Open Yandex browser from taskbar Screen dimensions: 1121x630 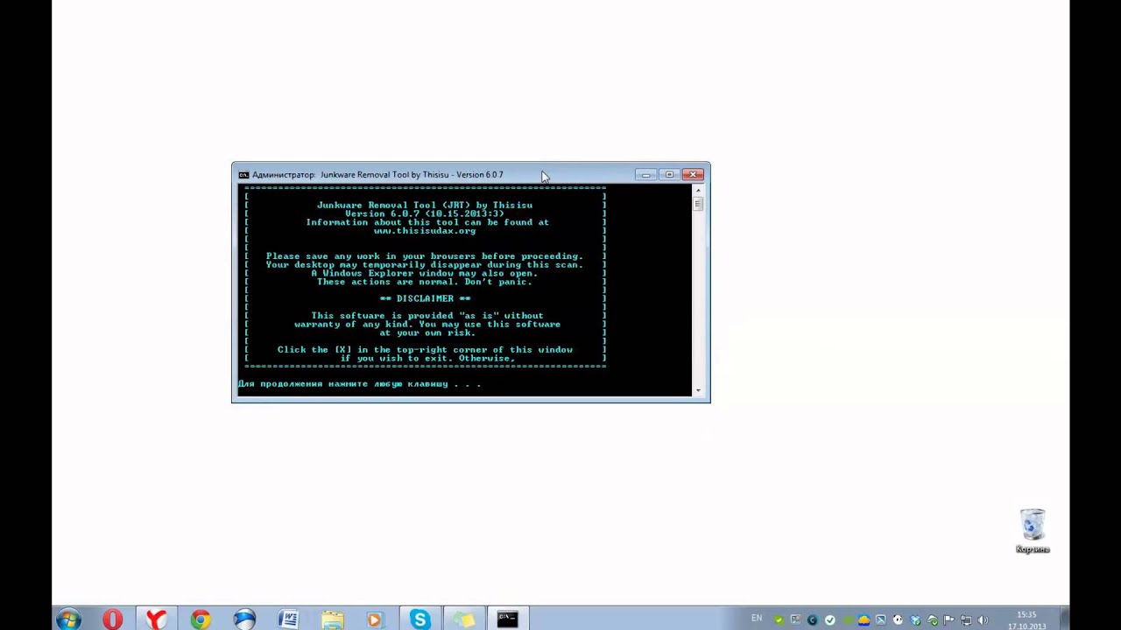pos(156,619)
